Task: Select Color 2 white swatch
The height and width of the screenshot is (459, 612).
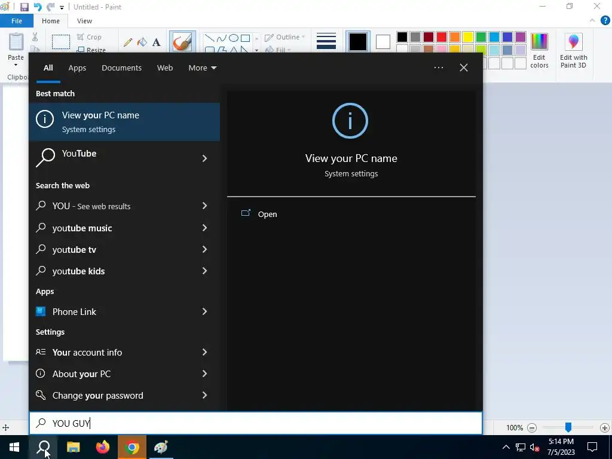Action: 383,42
